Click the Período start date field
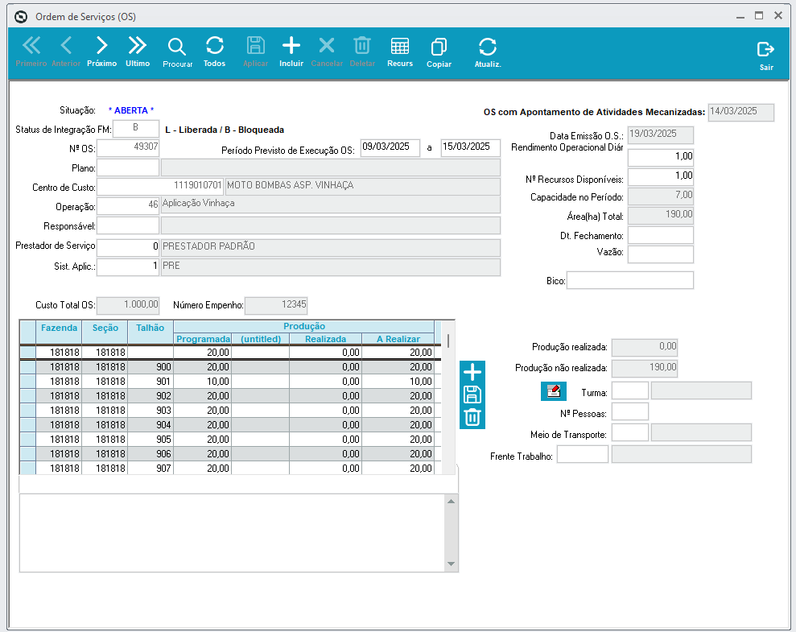This screenshot has height=632, width=796. 390,147
